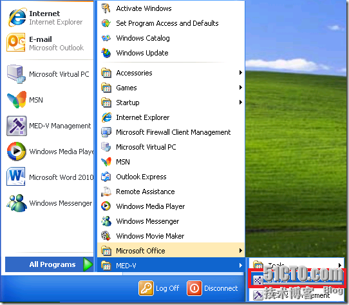Open Internet Explorer pinned icon
349x305 pixels.
[17, 17]
